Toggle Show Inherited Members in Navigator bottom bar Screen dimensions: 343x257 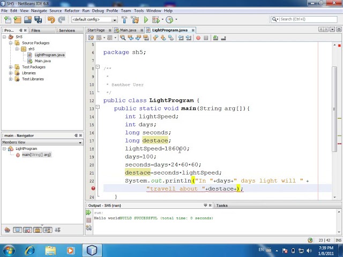tap(7, 230)
